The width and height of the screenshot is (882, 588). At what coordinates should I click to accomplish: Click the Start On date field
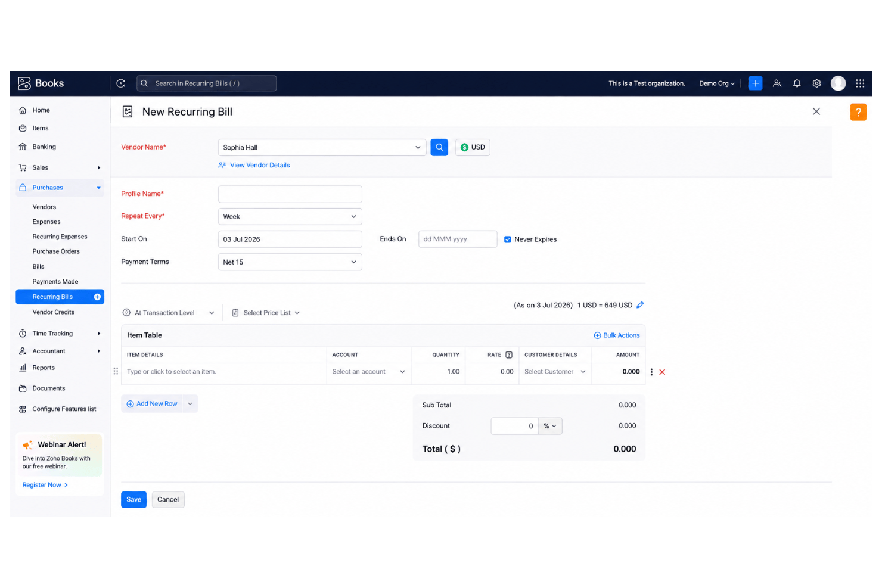click(x=290, y=239)
